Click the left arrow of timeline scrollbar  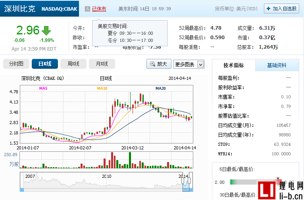tap(22, 190)
